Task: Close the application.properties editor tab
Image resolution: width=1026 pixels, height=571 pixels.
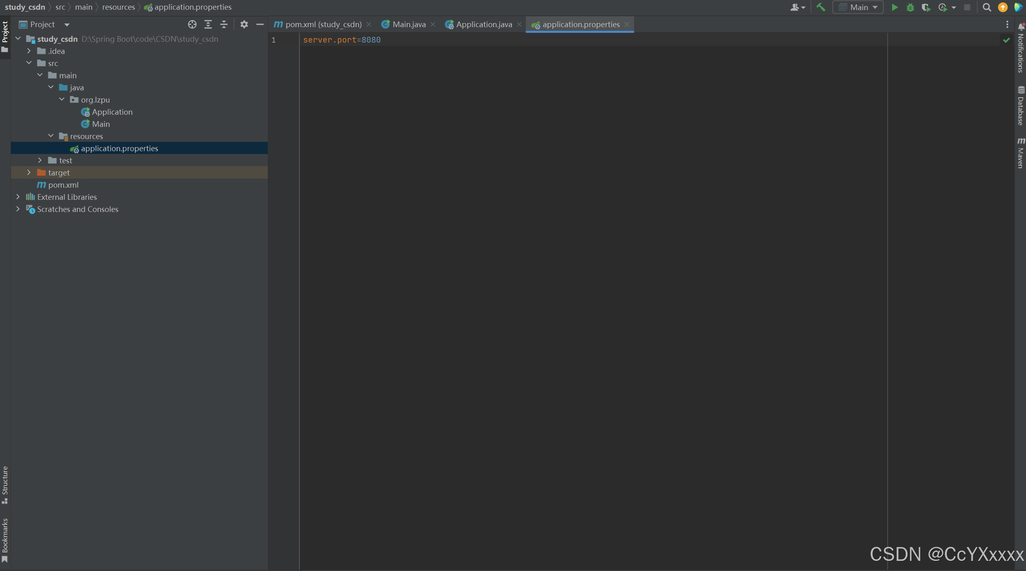Action: (627, 24)
